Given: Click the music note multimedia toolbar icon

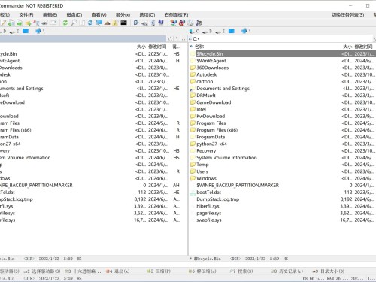Looking at the screenshot, I should click(199, 23).
